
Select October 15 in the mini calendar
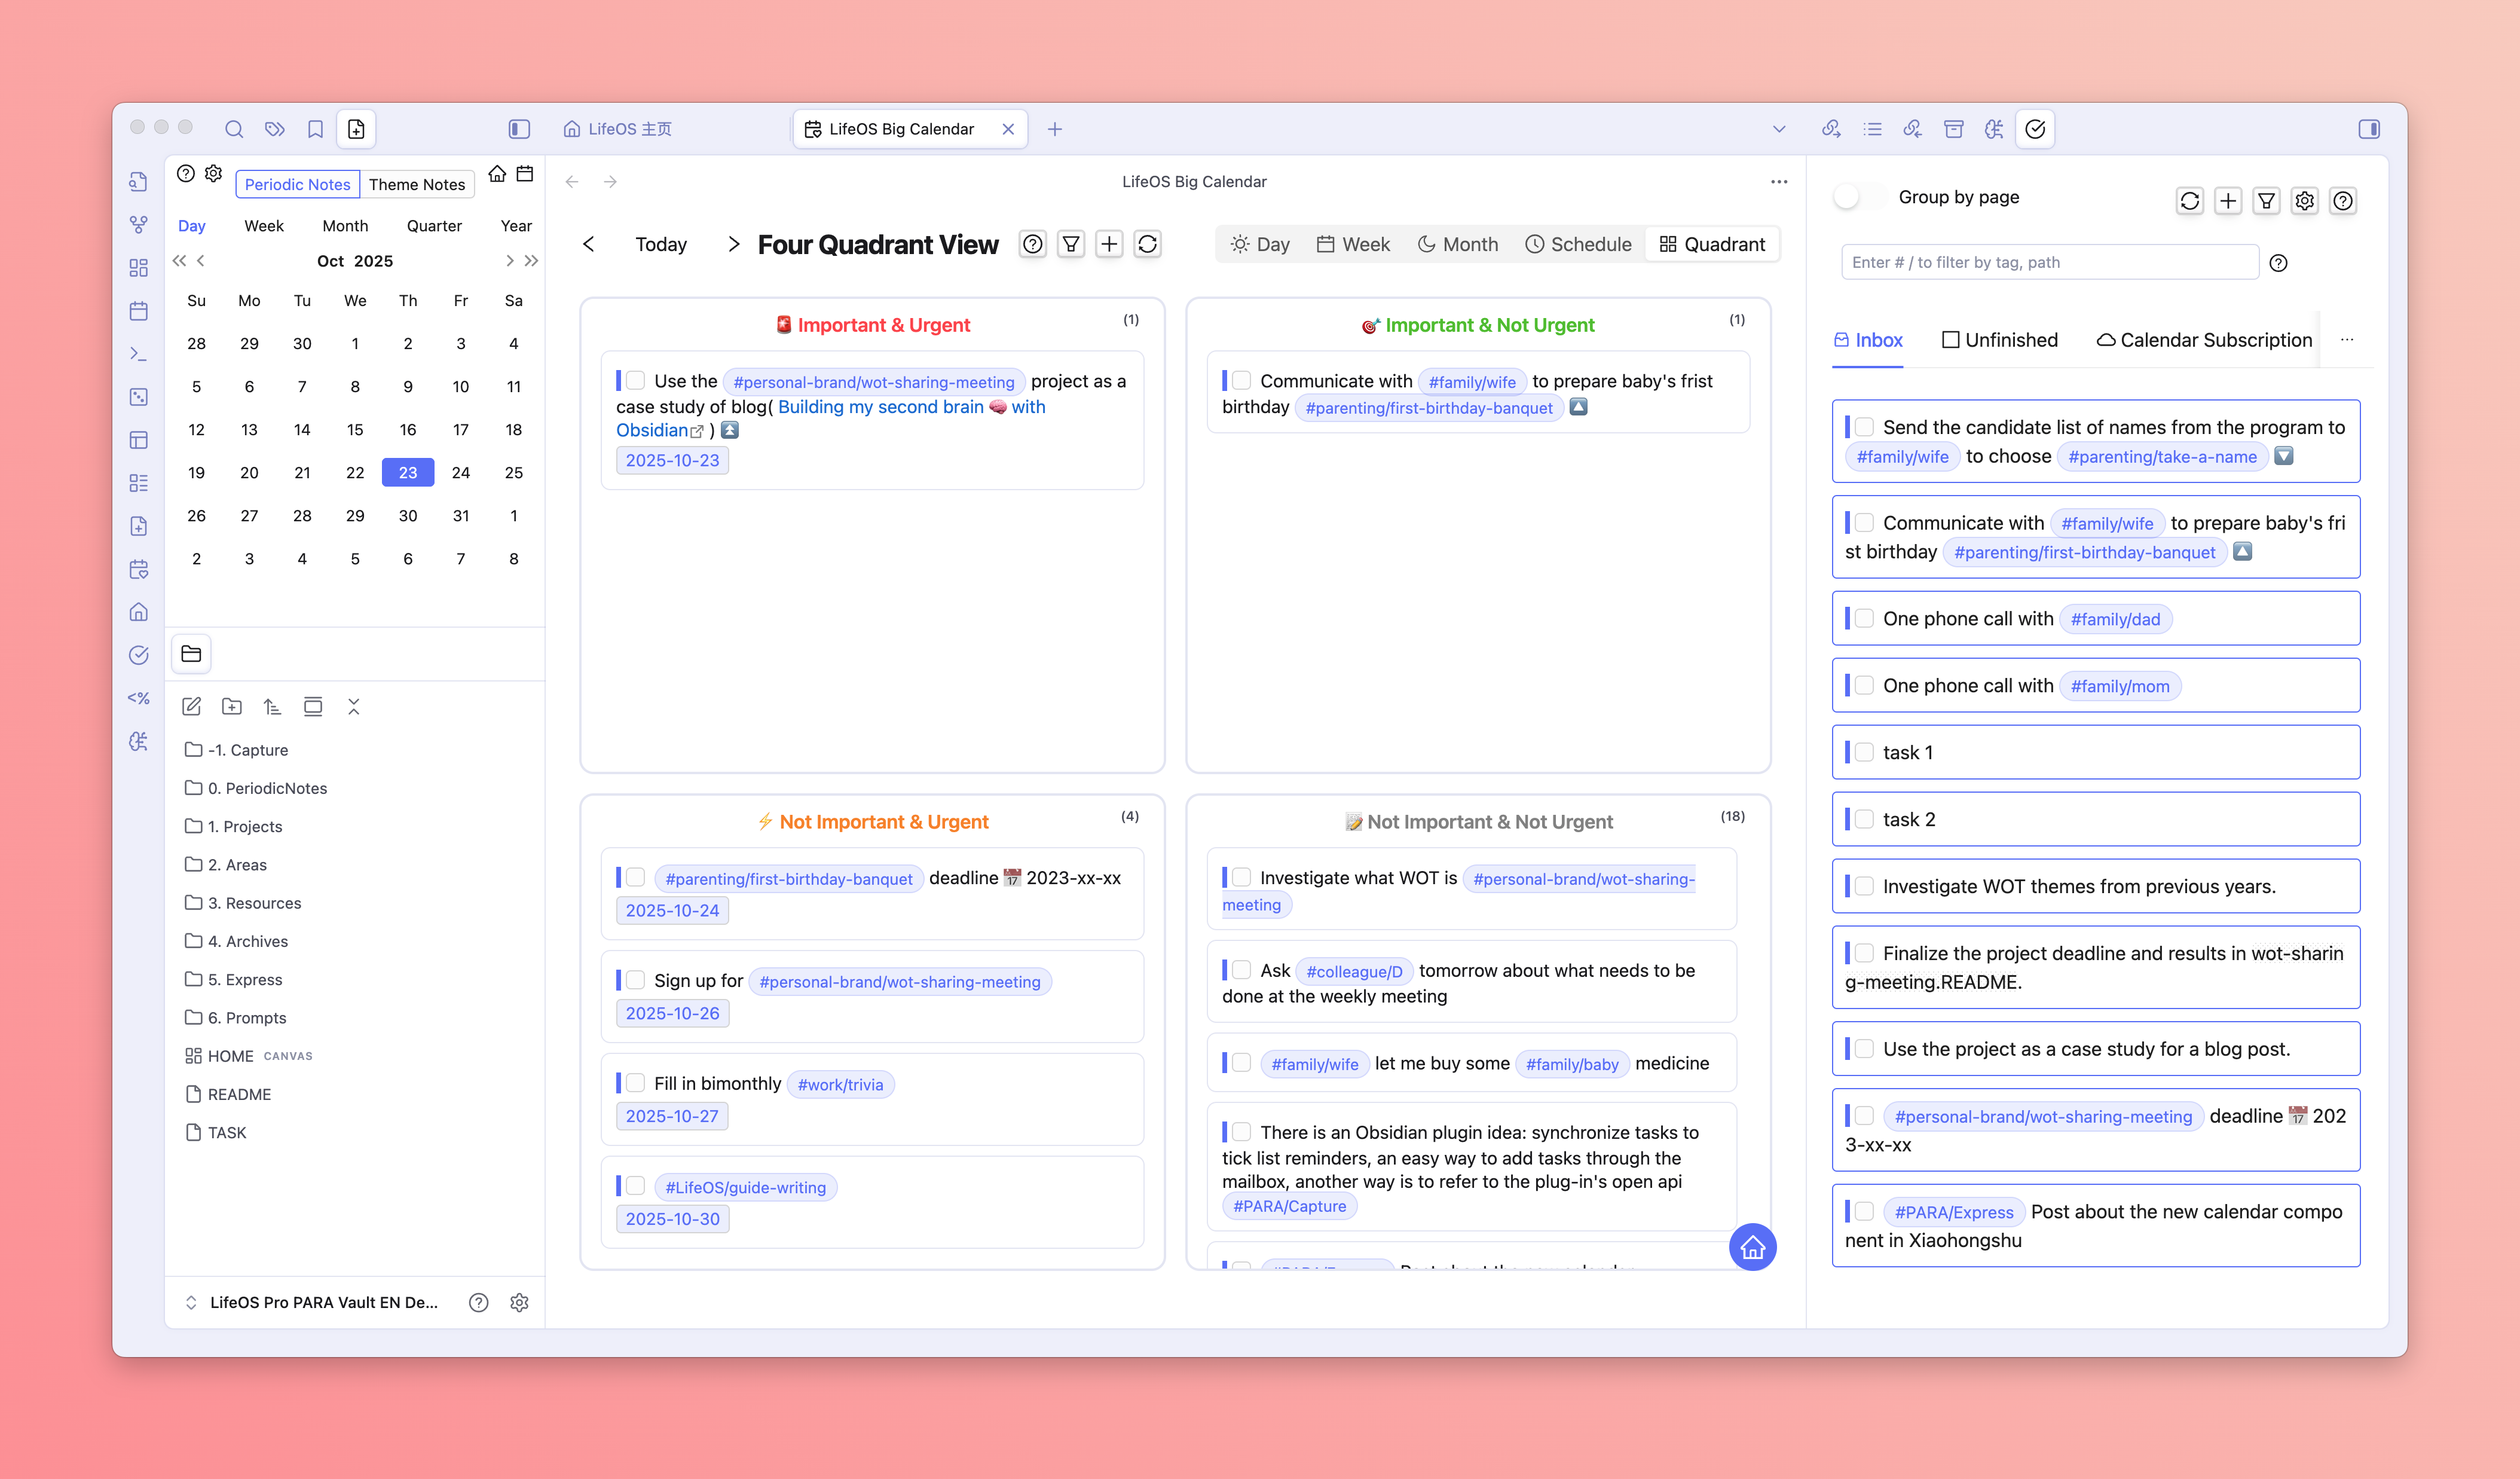pyautogui.click(x=355, y=429)
